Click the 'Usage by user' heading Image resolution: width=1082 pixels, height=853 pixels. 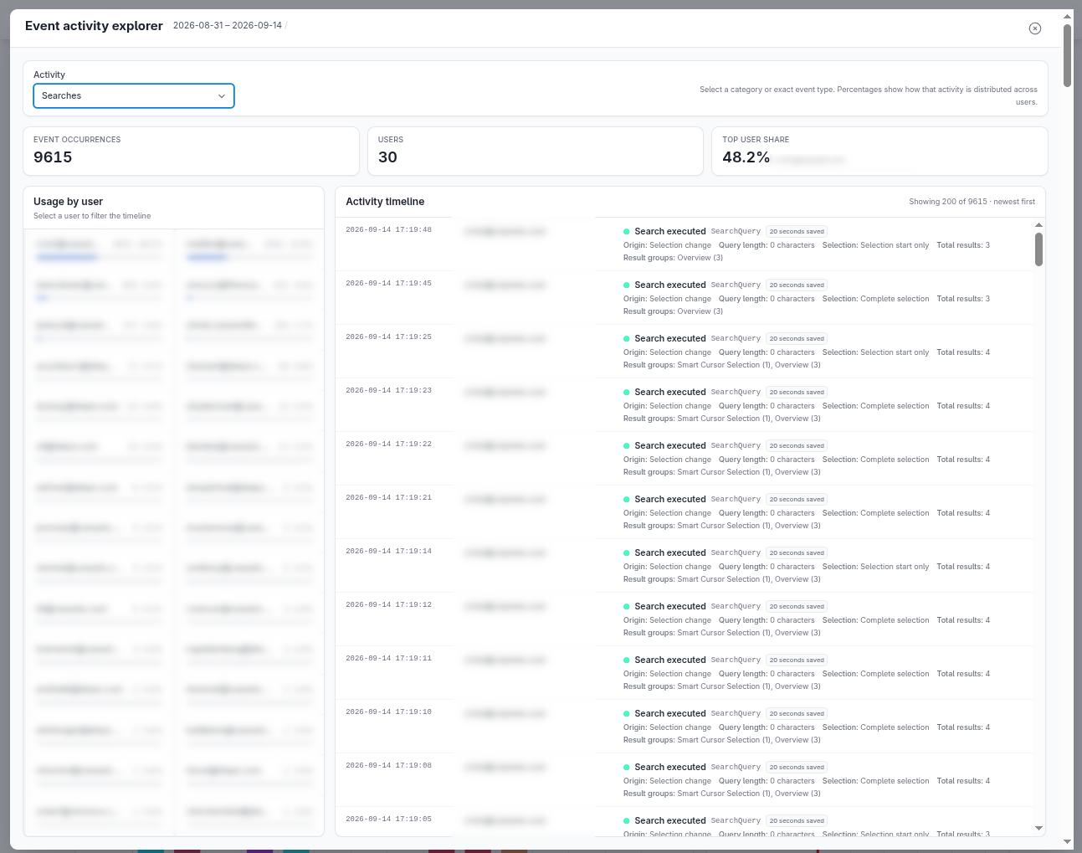(x=68, y=202)
